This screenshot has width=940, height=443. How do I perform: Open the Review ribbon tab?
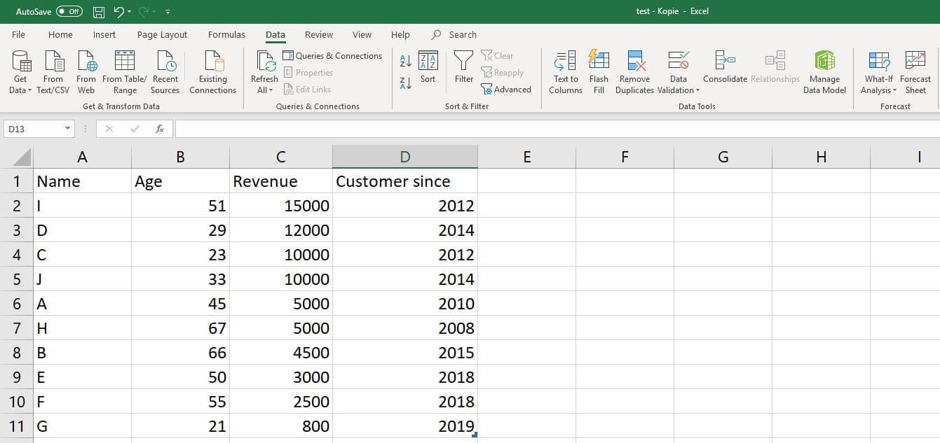coord(319,34)
